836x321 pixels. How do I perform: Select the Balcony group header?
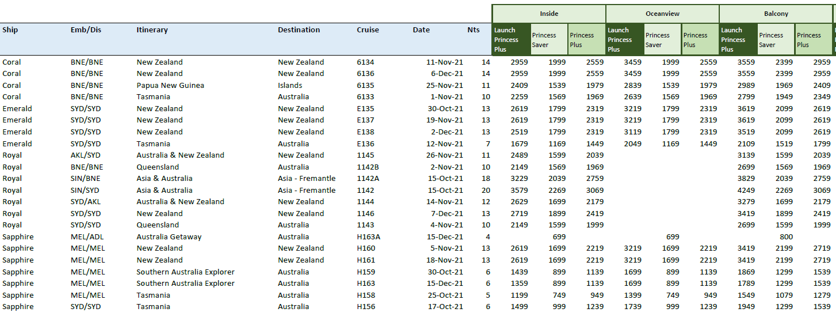click(775, 14)
